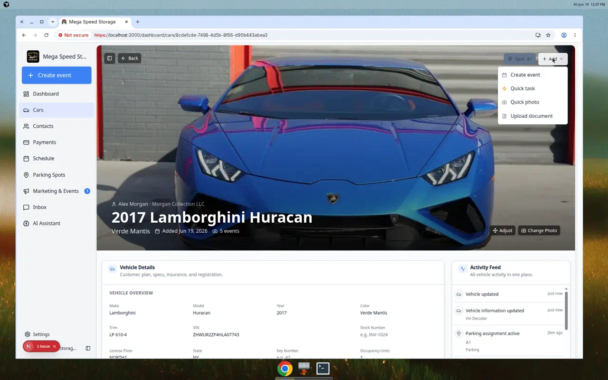Viewport: 608px width, 380px height.
Task: Click the Marketing & Events notification badge
Action: (x=87, y=191)
